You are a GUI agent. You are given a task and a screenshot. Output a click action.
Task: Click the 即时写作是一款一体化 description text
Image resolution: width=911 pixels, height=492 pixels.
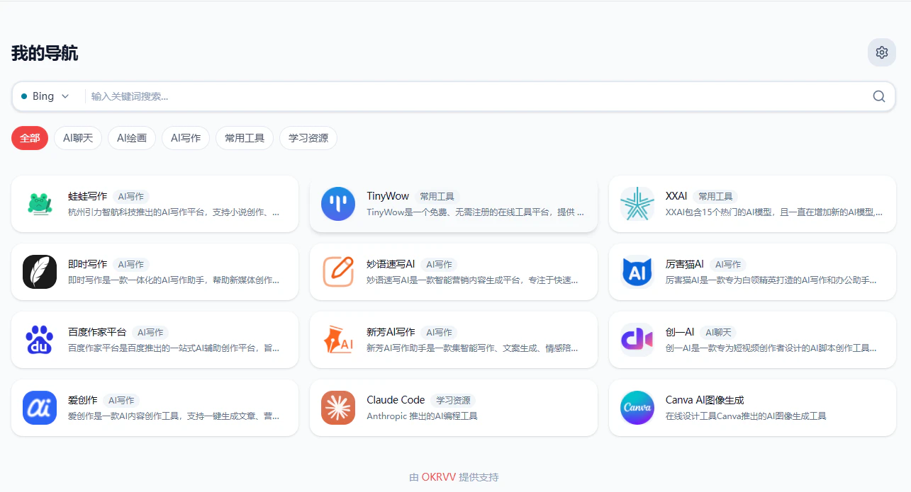point(174,280)
